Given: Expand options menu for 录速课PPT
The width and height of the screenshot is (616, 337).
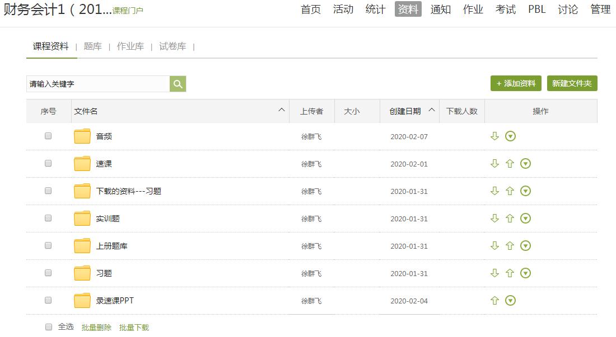Looking at the screenshot, I should pyautogui.click(x=510, y=301).
